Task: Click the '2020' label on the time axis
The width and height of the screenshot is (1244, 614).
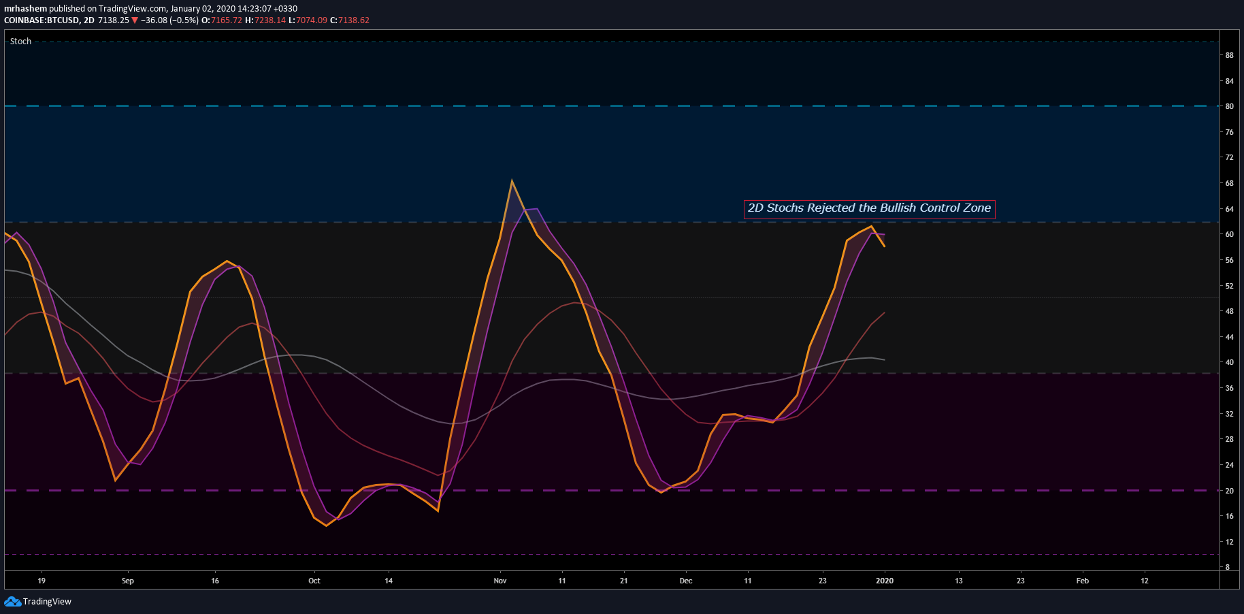Action: (885, 581)
